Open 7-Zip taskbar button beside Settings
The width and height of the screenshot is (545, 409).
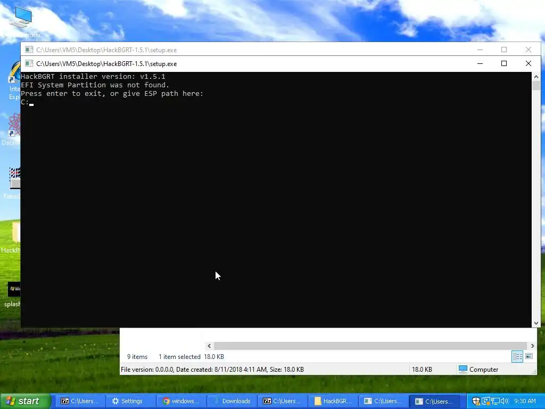click(80, 401)
